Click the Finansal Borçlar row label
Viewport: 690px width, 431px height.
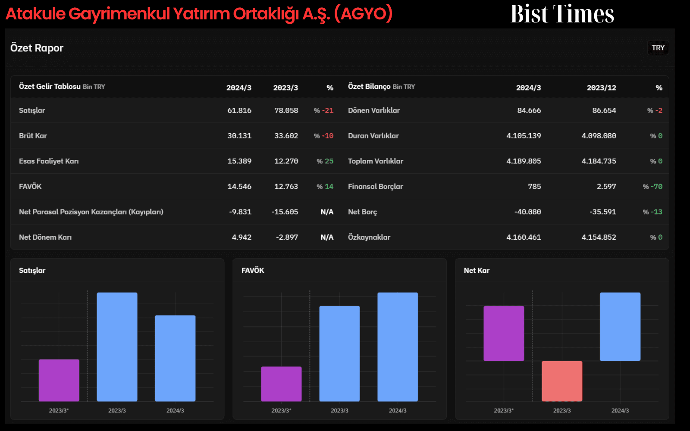coord(376,186)
